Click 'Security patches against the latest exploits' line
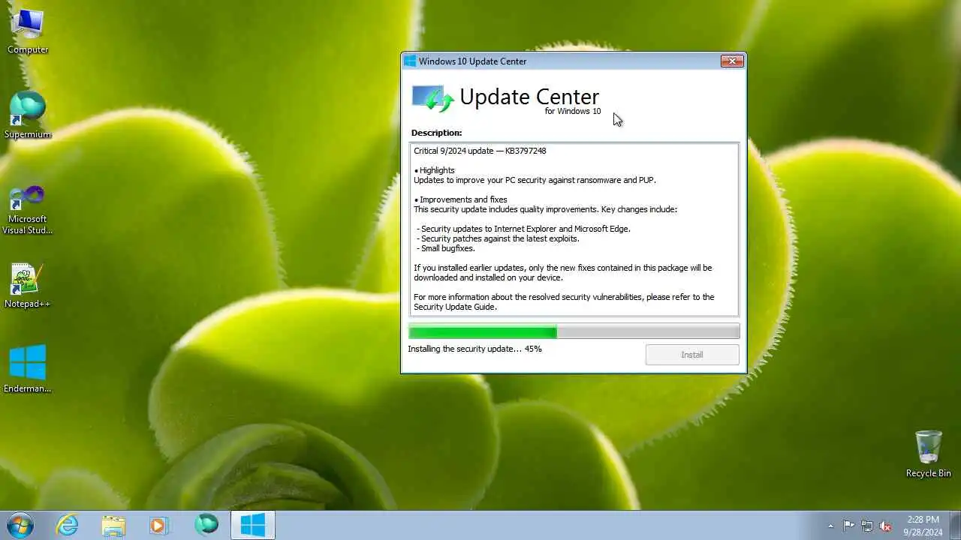Image resolution: width=961 pixels, height=540 pixels. (498, 238)
